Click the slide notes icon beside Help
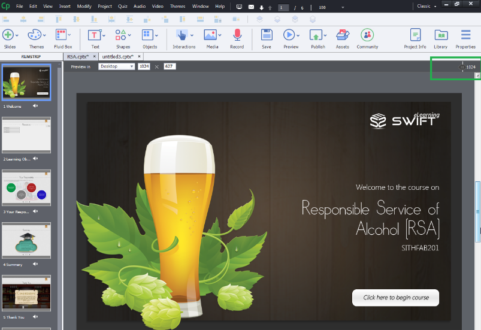 (239, 7)
